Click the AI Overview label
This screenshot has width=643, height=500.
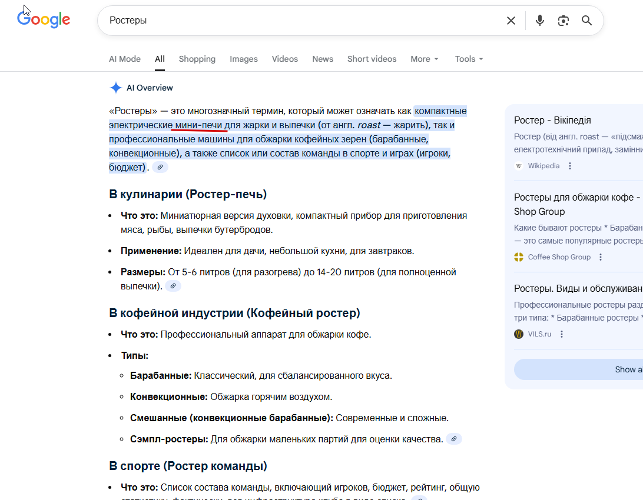pyautogui.click(x=150, y=88)
